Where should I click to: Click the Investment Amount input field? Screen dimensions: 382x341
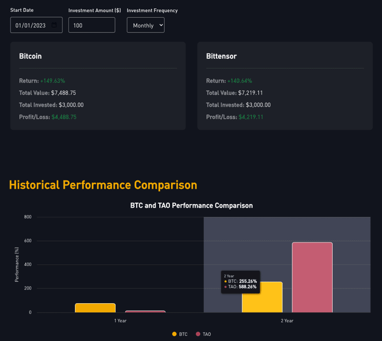pyautogui.click(x=91, y=25)
